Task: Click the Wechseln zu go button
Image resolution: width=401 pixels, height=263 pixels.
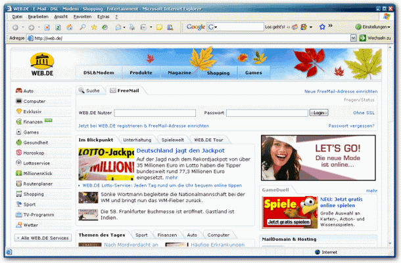Action: 375,38
